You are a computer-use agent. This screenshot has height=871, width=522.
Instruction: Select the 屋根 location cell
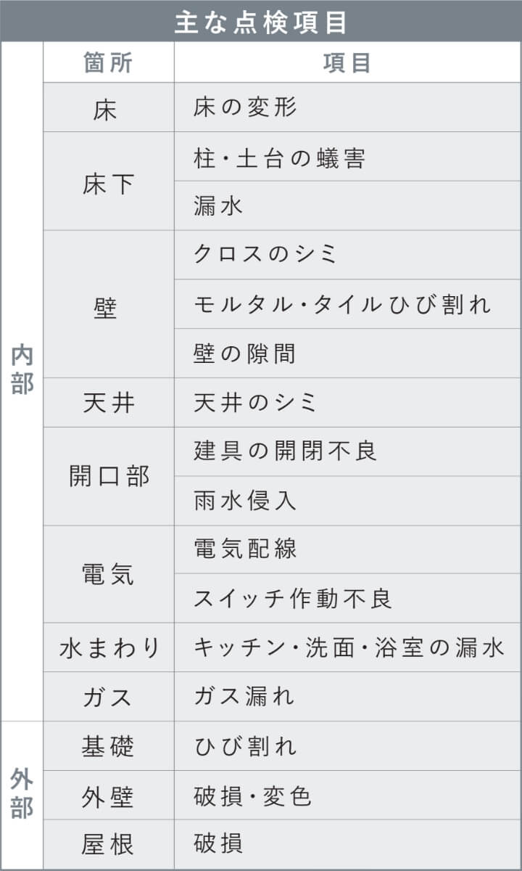tap(109, 844)
